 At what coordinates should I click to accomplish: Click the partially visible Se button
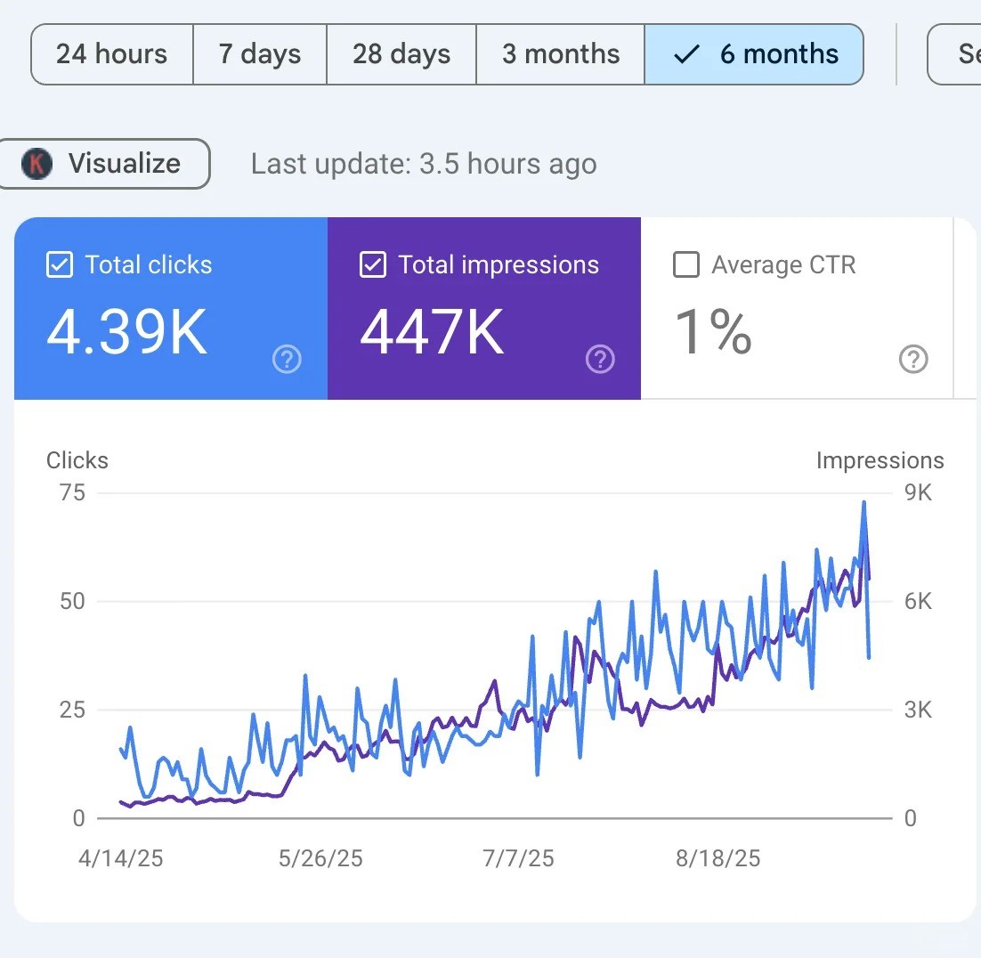click(x=954, y=54)
